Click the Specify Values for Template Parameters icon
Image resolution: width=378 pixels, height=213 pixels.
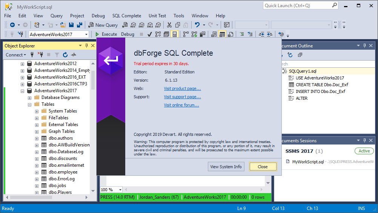(x=281, y=34)
